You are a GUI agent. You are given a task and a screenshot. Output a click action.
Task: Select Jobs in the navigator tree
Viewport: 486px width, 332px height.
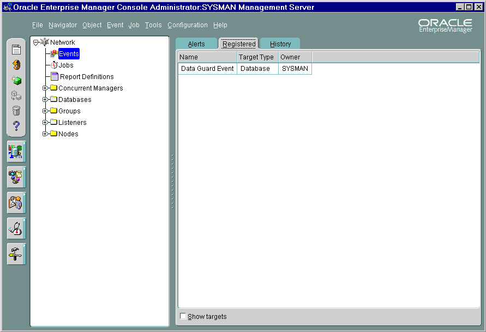[65, 65]
